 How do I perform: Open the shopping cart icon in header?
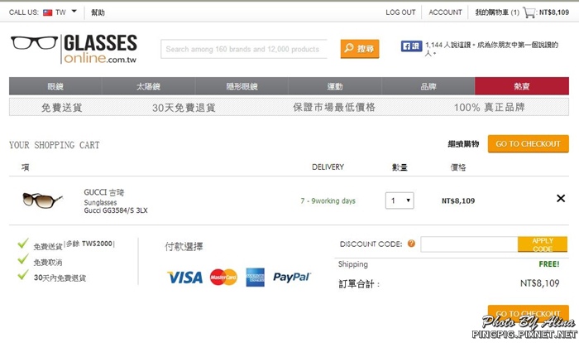(529, 12)
